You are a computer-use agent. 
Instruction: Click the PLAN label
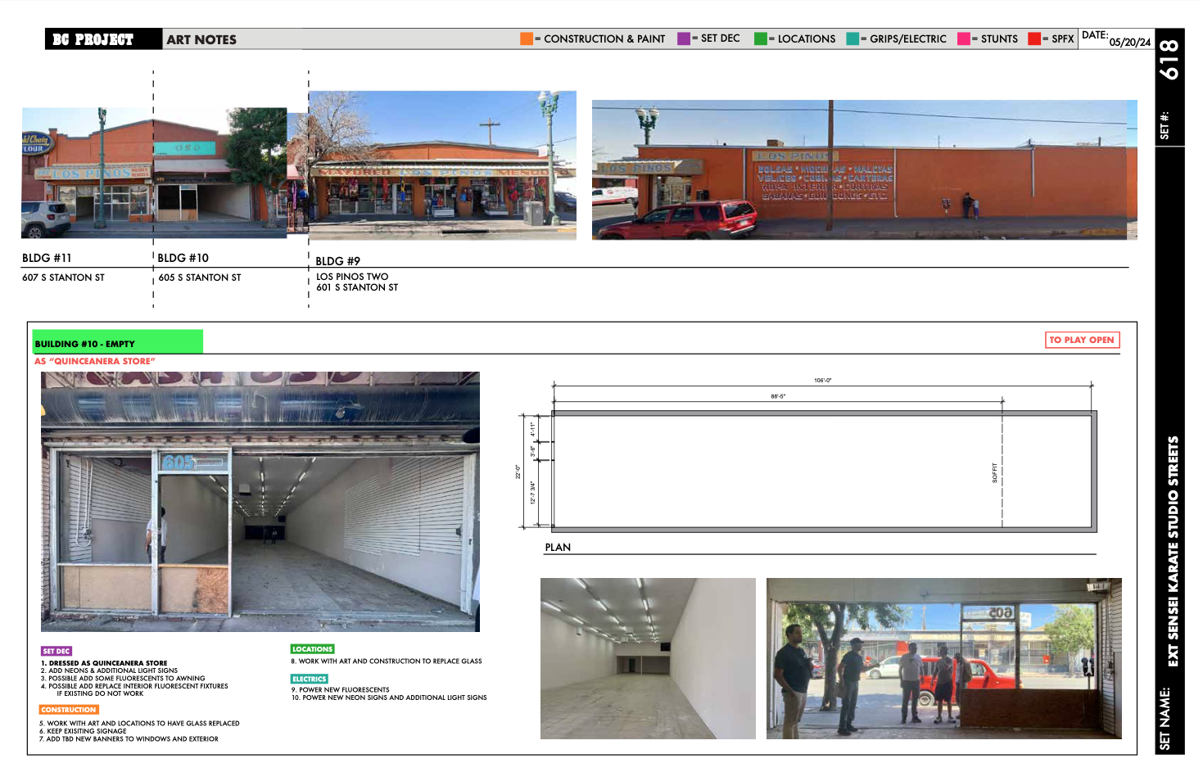point(558,547)
